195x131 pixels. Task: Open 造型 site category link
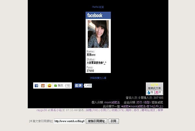coord(147,102)
